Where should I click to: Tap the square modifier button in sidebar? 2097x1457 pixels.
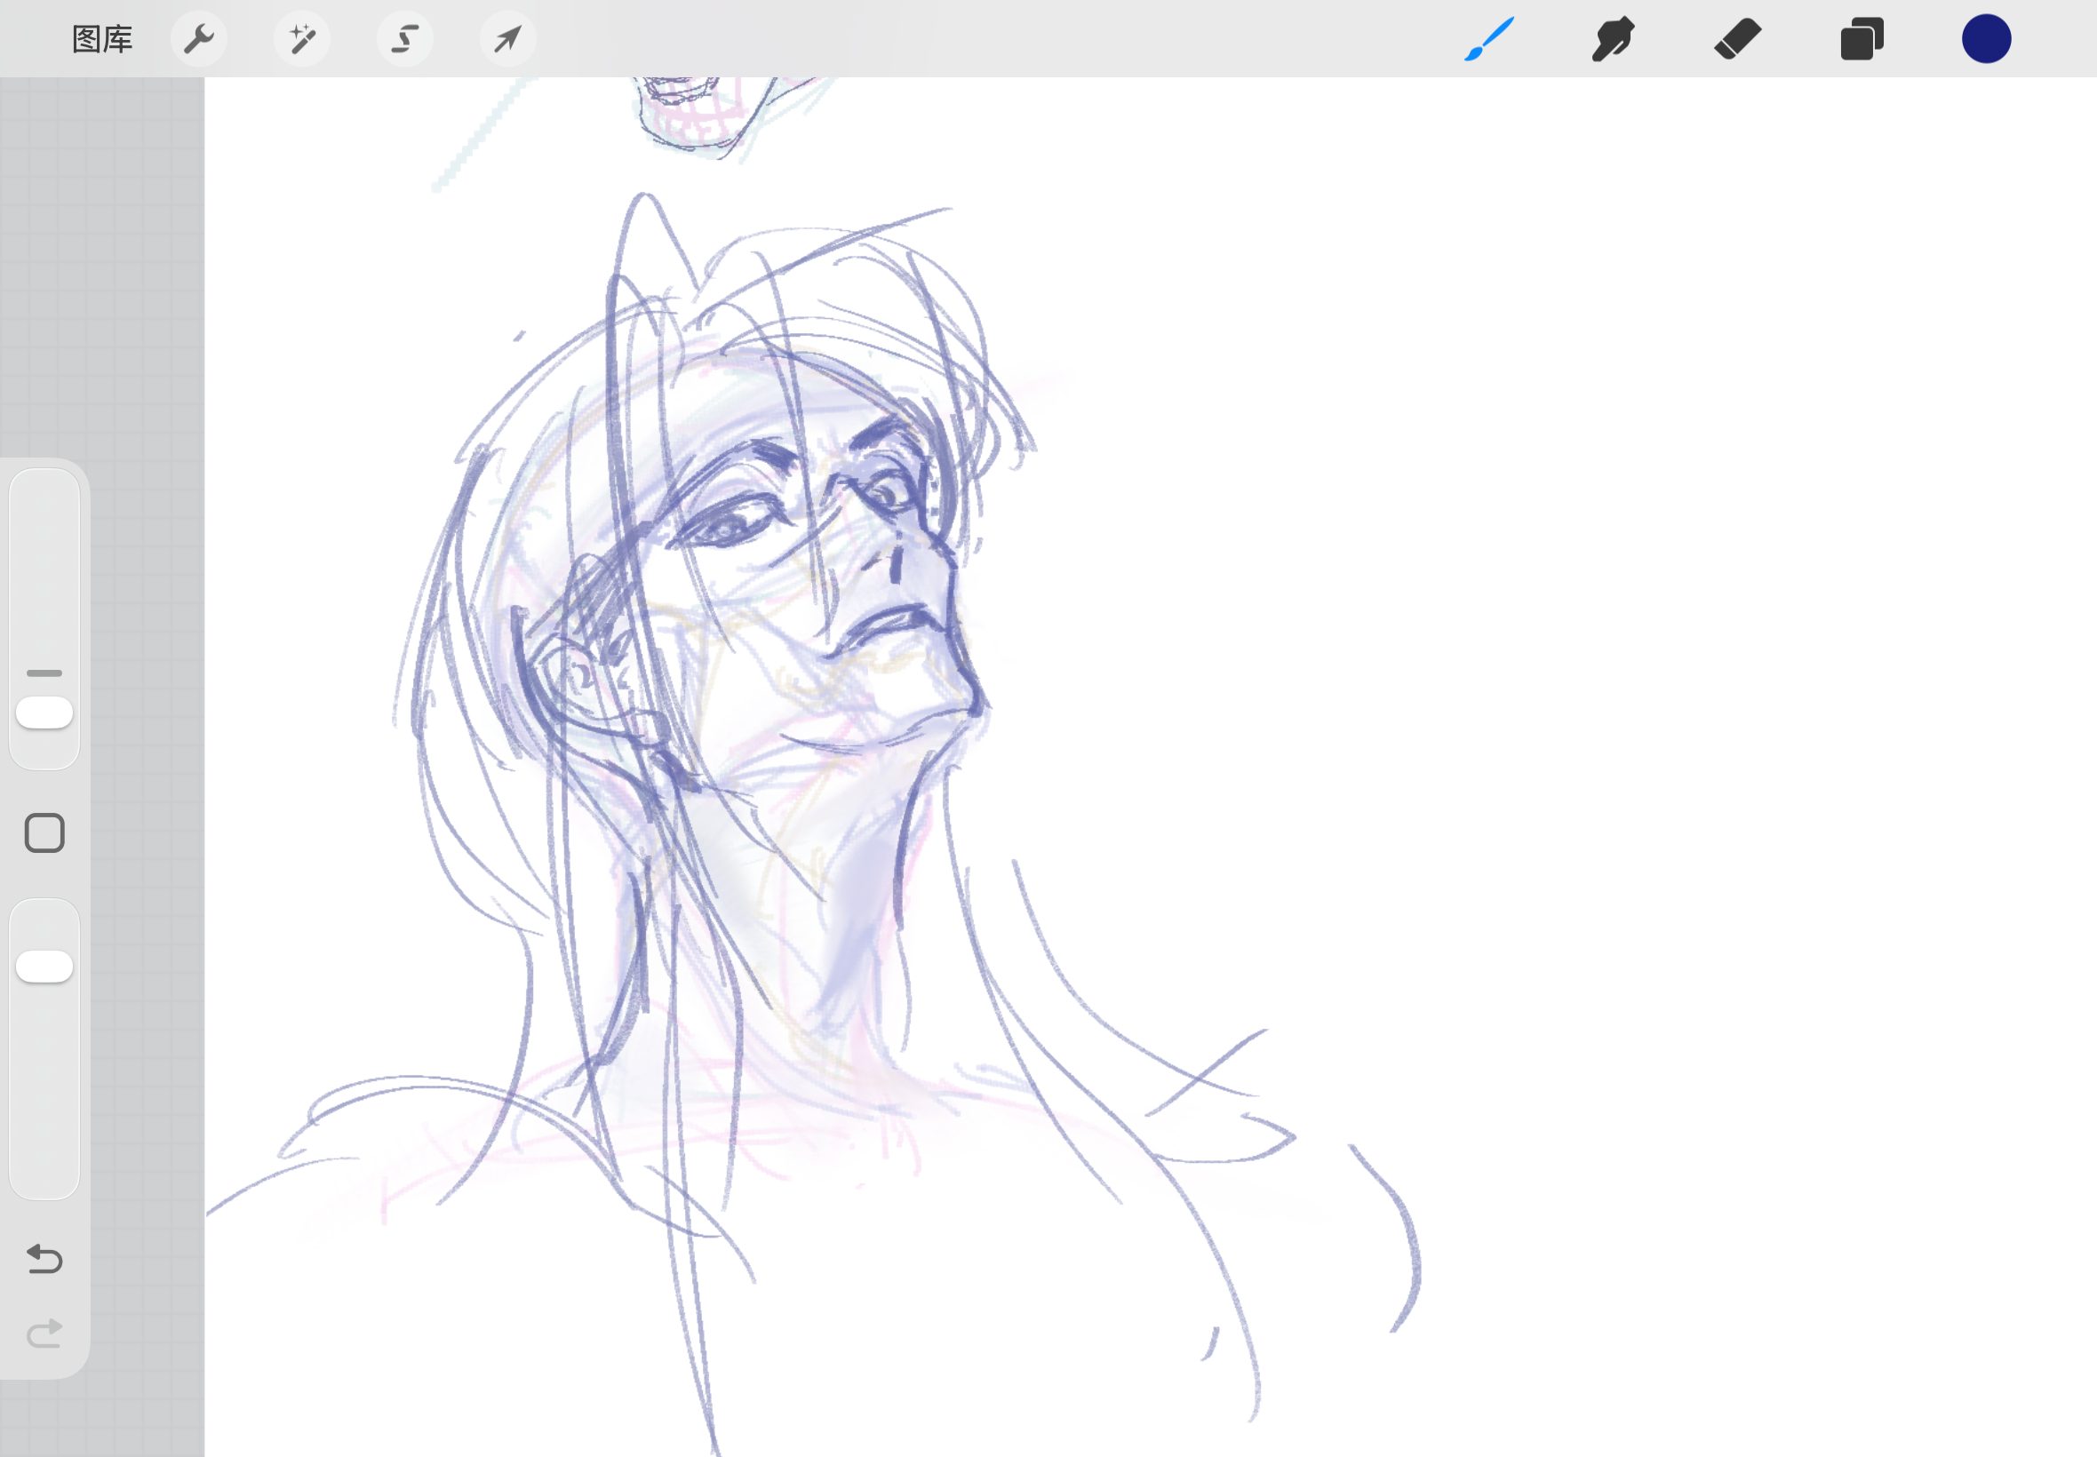click(44, 832)
